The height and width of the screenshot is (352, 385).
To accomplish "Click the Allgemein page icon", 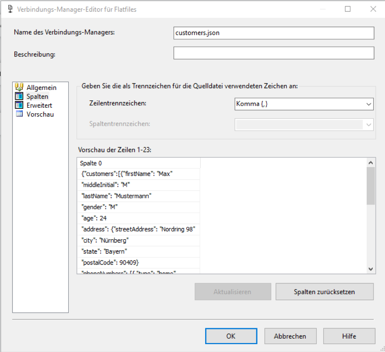I will pos(19,88).
